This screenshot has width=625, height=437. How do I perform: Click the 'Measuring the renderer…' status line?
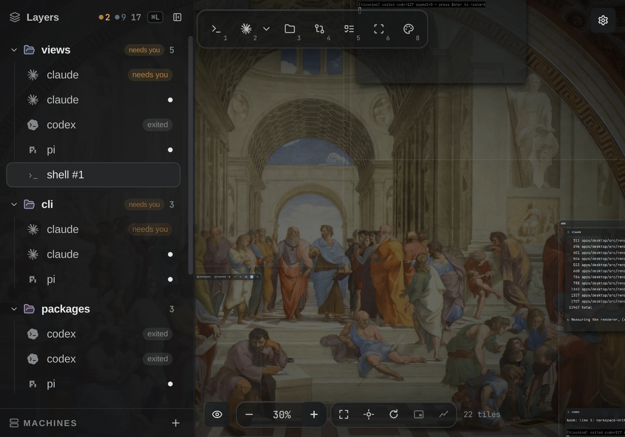(596, 320)
